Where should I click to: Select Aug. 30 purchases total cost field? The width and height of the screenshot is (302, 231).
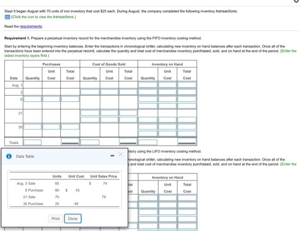(x=70, y=127)
